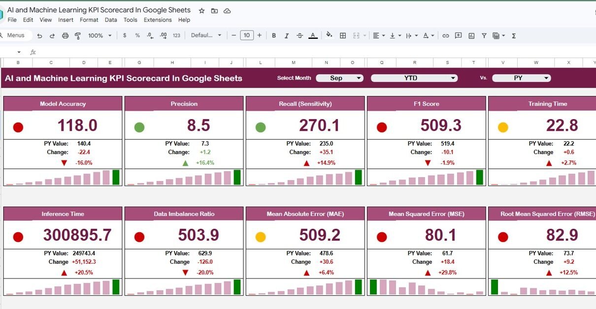The image size is (596, 309).
Task: Open the borders tool
Action: click(x=343, y=35)
